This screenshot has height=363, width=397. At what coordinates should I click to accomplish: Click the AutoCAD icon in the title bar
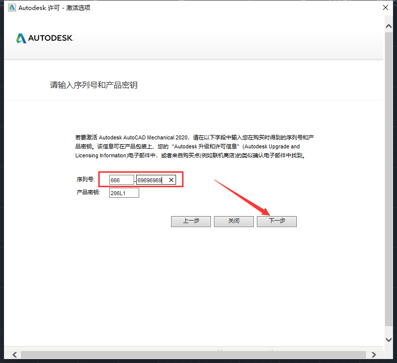pyautogui.click(x=12, y=7)
